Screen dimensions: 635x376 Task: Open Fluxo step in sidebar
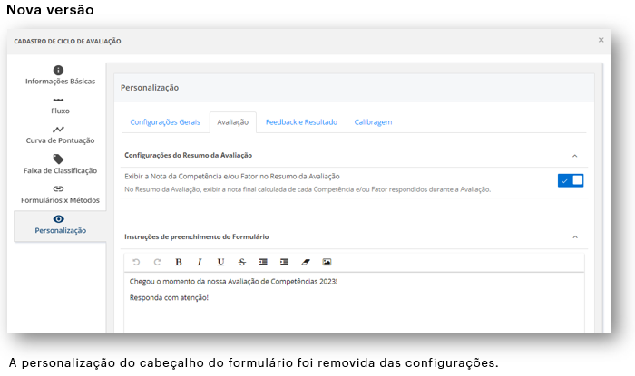pyautogui.click(x=60, y=105)
